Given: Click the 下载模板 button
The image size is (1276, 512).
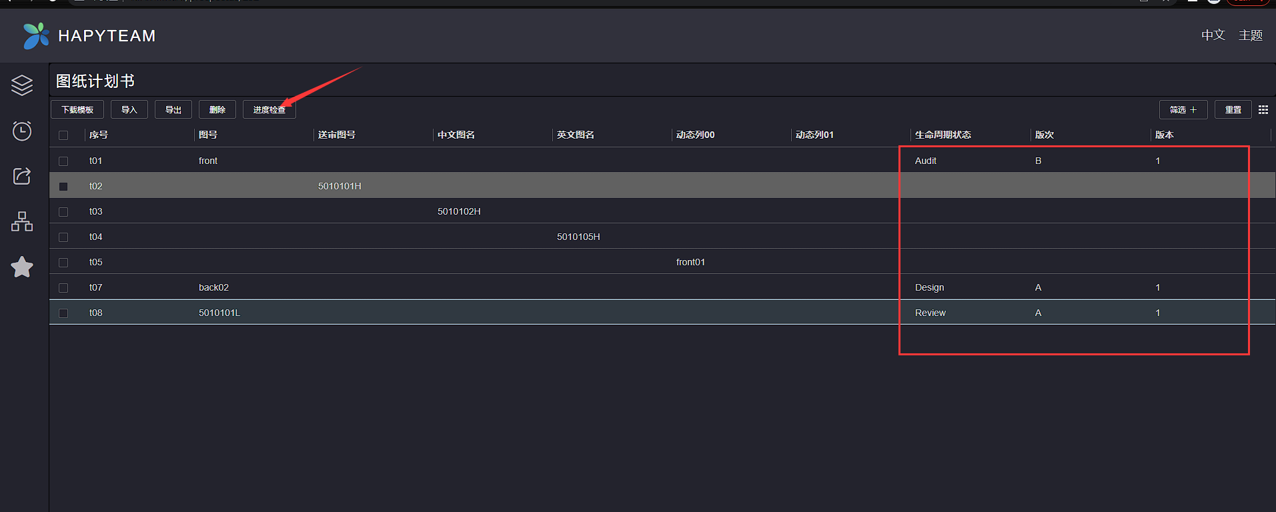Looking at the screenshot, I should [x=77, y=109].
